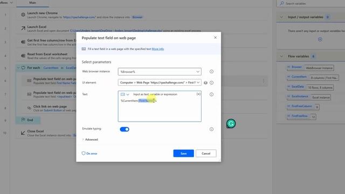Screen dimensions: 345x194
Task: Add a new input or output variable
Action: 320,39
